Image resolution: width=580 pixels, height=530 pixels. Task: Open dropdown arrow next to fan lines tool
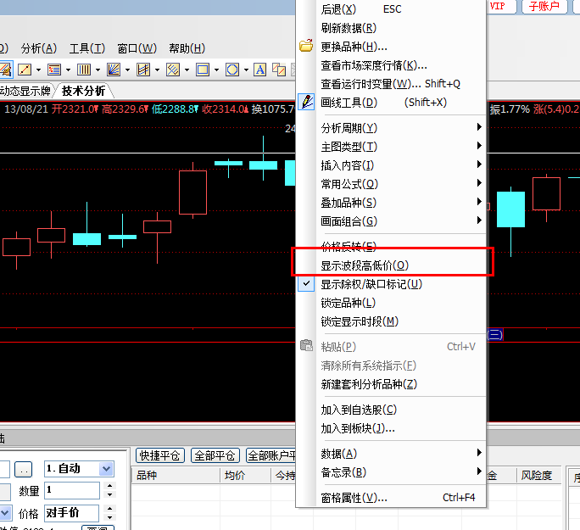127,70
